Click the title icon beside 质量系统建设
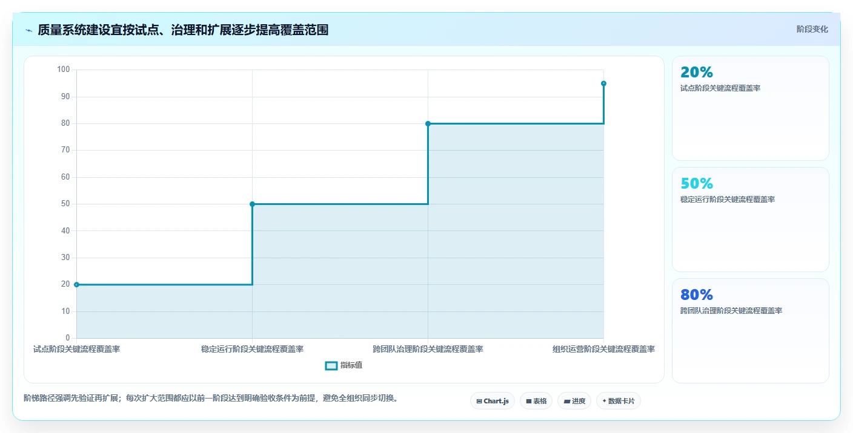853x433 pixels. [28, 30]
